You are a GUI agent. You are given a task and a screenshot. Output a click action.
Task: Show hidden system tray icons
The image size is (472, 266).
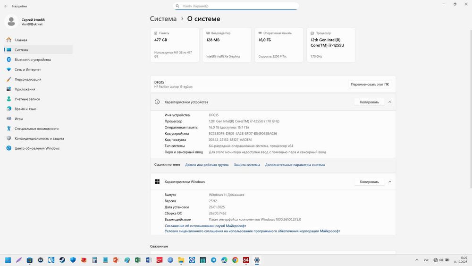click(x=417, y=260)
